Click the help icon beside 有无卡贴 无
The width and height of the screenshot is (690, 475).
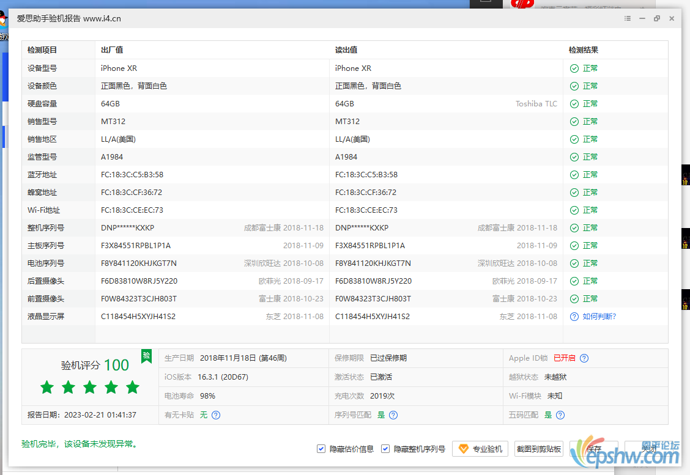pyautogui.click(x=215, y=414)
